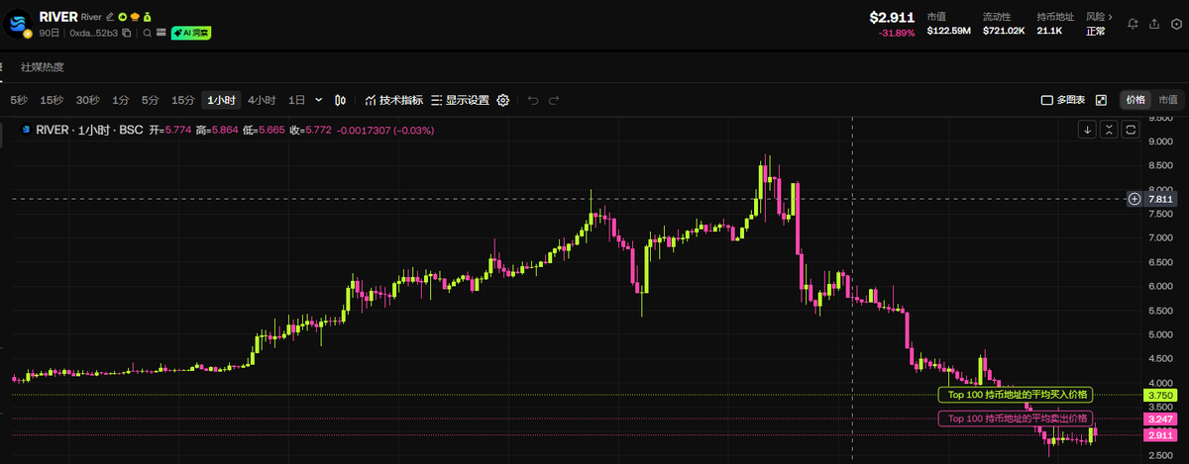This screenshot has height=464, width=1189.
Task: Click the 流动性 $721.02K stat
Action: 1004,24
